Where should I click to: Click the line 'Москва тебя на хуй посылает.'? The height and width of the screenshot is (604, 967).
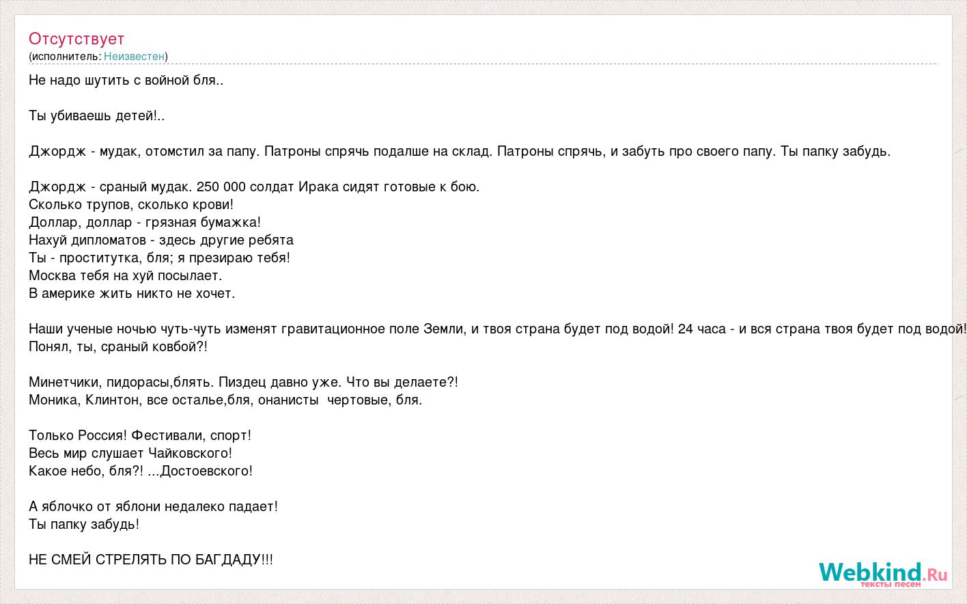pos(126,275)
